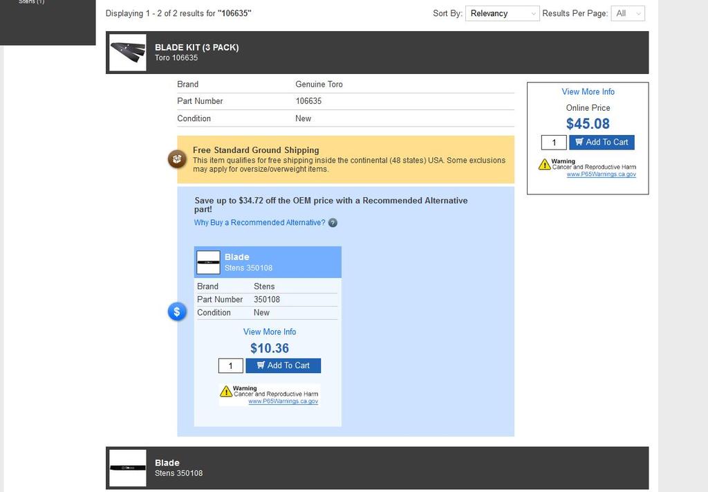Click the Blade Kit 3 Pack product thumbnail
Viewport: 708px width, 492px height.
[128, 53]
